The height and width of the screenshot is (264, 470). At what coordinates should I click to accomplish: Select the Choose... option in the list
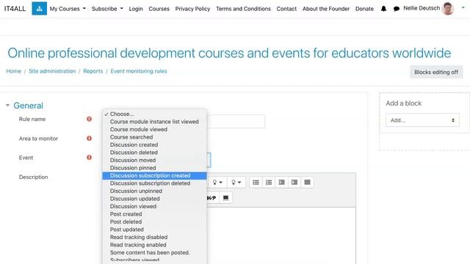pos(154,114)
